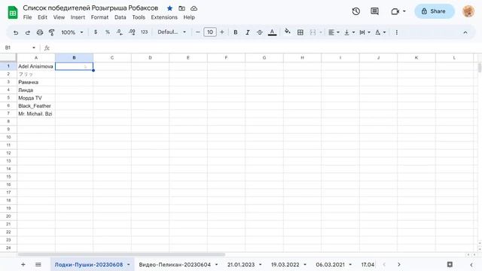Open the font family dropdown
The height and width of the screenshot is (271, 482).
[172, 32]
